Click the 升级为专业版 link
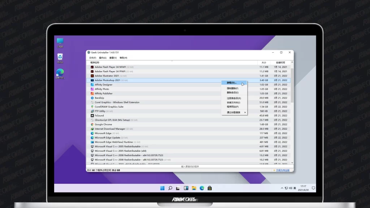The height and width of the screenshot is (208, 370). tap(283, 170)
